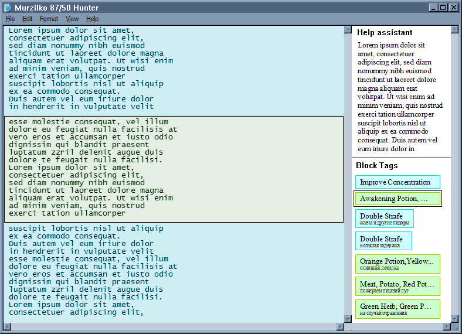
Task: Select Double Strafe tag with большая задержка subtitle
Action: point(383,241)
